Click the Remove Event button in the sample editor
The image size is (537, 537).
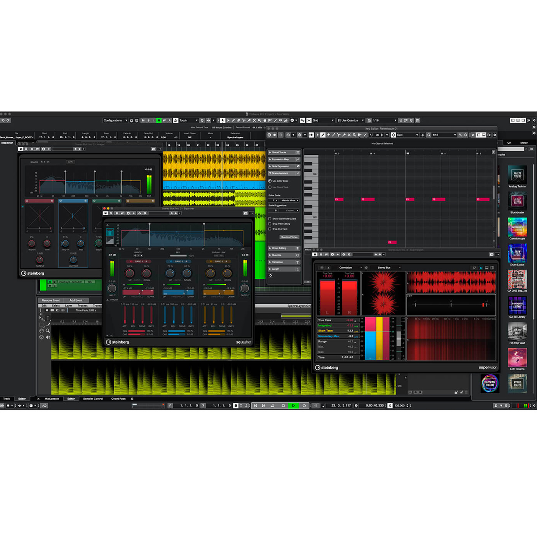[x=51, y=300]
